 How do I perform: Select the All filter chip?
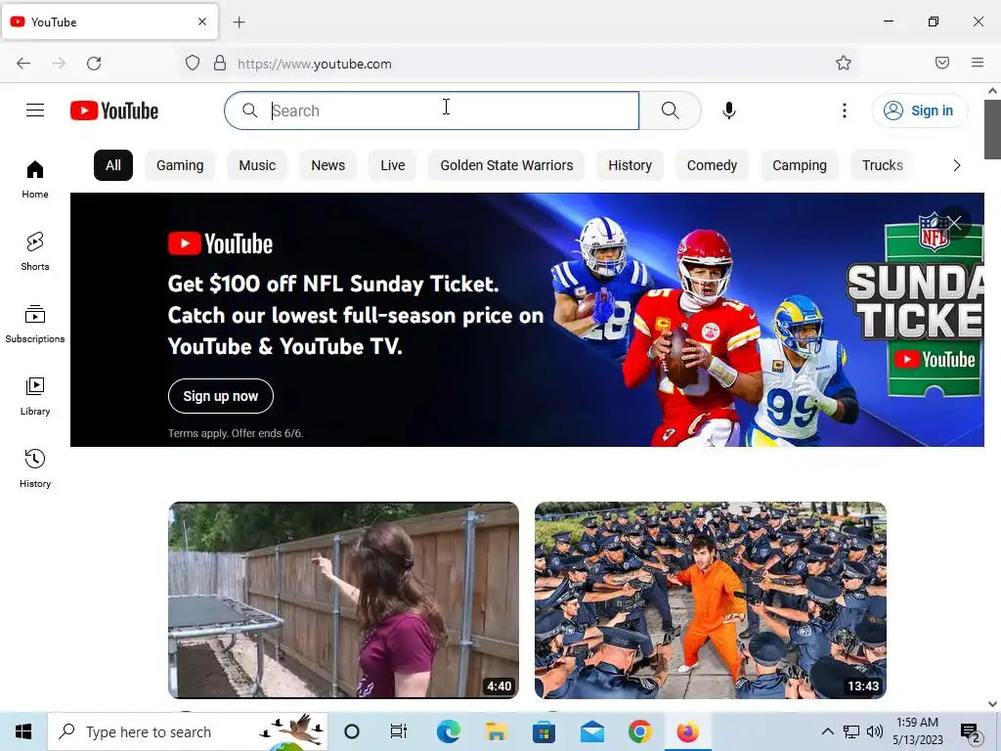[x=113, y=165]
